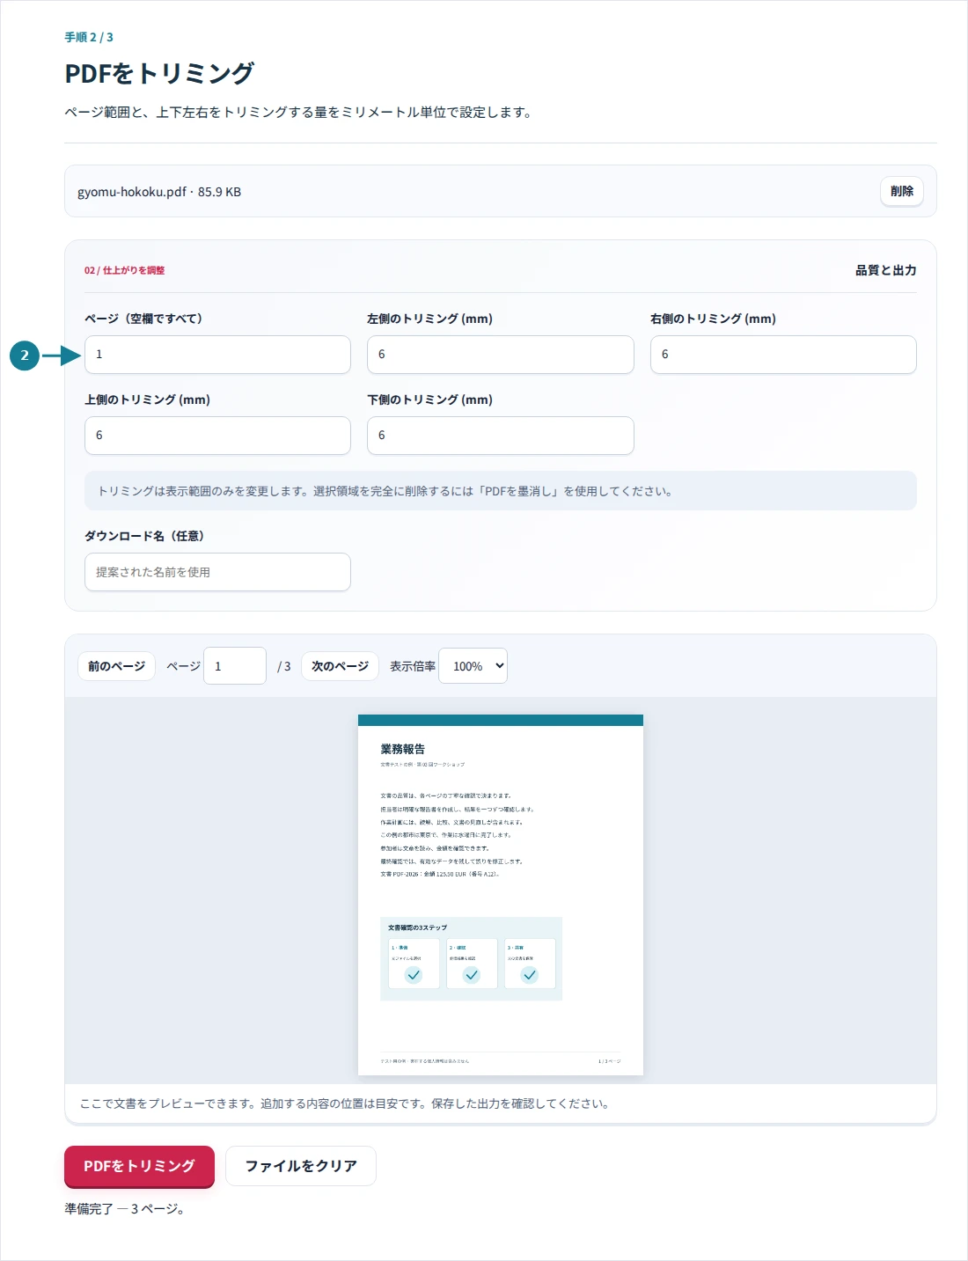Go to 前のページ in the preview

click(x=116, y=666)
